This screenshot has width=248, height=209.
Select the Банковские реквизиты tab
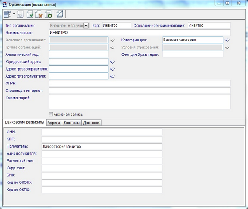point(24,122)
